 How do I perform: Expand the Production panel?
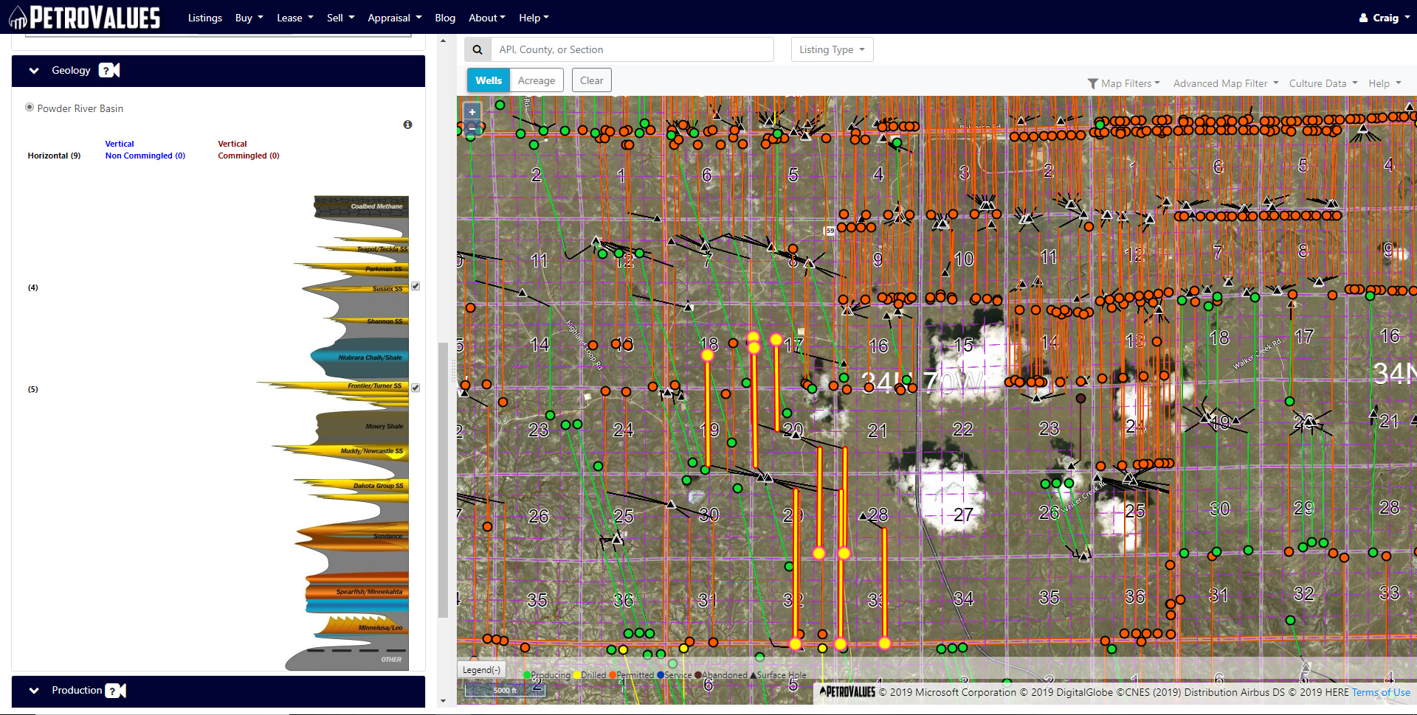(x=34, y=691)
